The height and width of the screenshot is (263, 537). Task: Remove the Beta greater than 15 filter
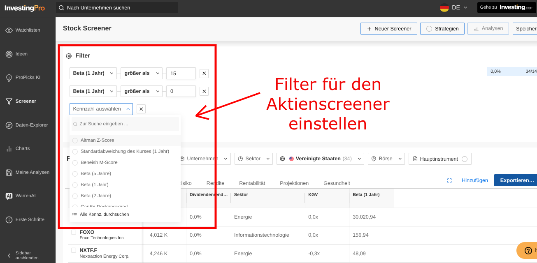204,74
